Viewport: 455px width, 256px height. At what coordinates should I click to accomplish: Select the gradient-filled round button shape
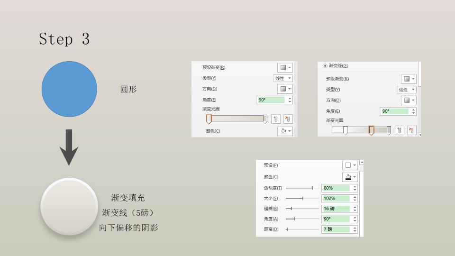(x=70, y=207)
